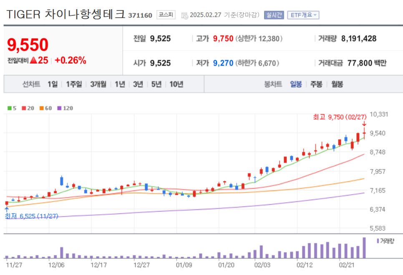Select the 일봉 candlestick chart tab
Viewport: 403px width, 275px height.
pos(296,84)
